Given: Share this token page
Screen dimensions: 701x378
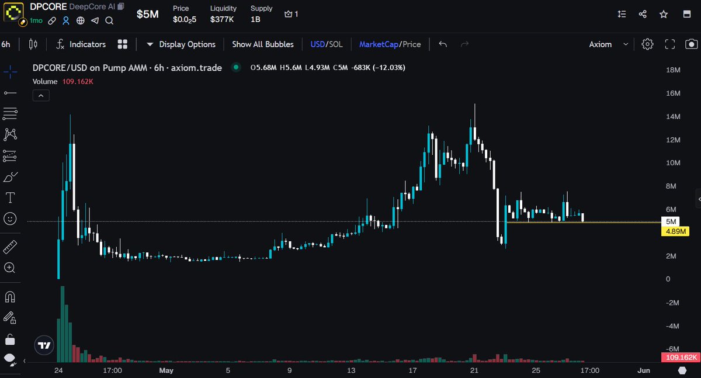Looking at the screenshot, I should pyautogui.click(x=643, y=14).
